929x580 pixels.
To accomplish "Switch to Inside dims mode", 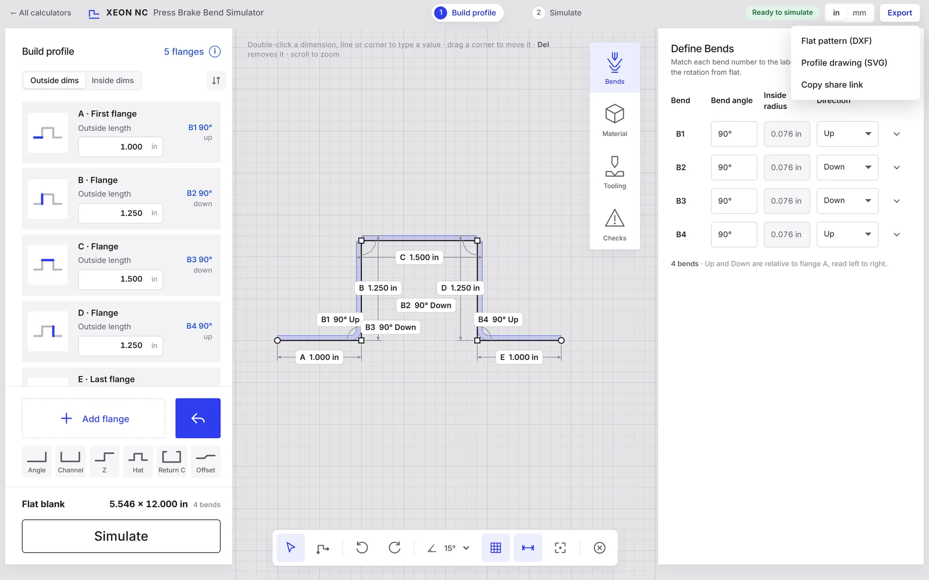I will (x=113, y=80).
